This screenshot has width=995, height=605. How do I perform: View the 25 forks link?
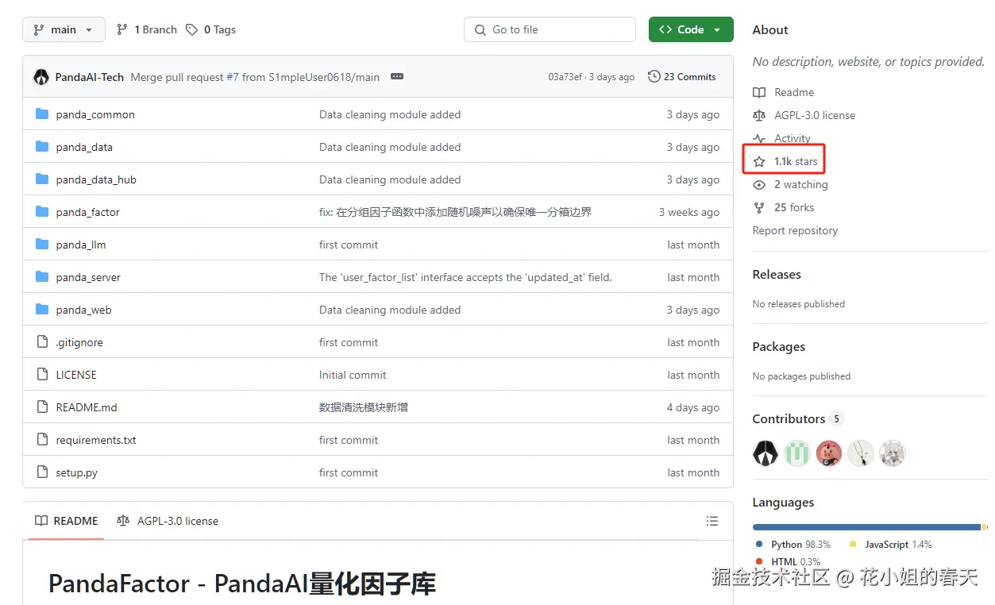coord(794,207)
